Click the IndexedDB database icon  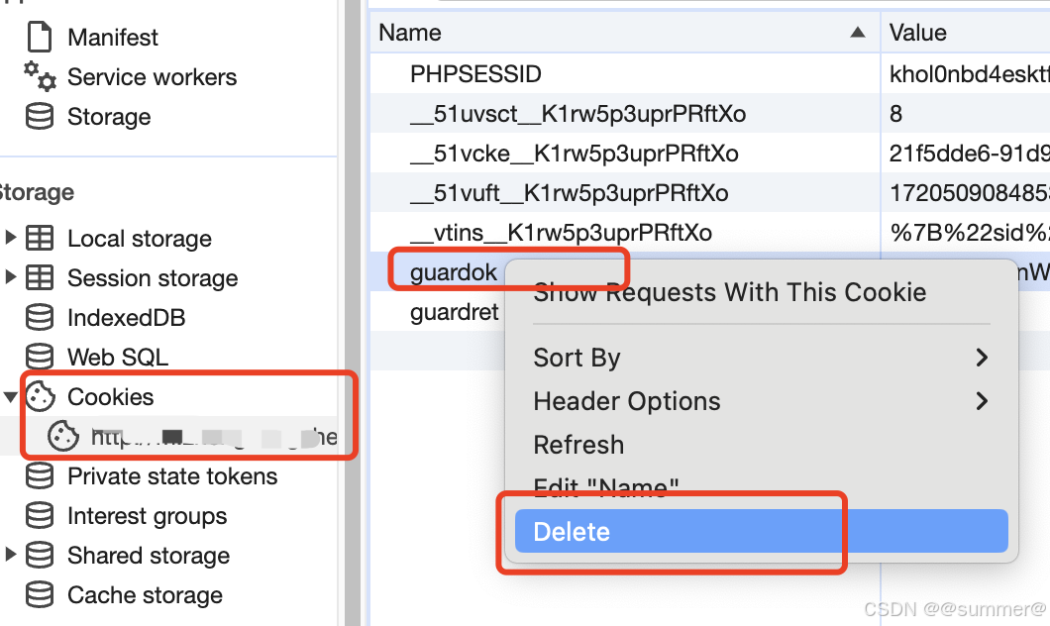pos(40,318)
